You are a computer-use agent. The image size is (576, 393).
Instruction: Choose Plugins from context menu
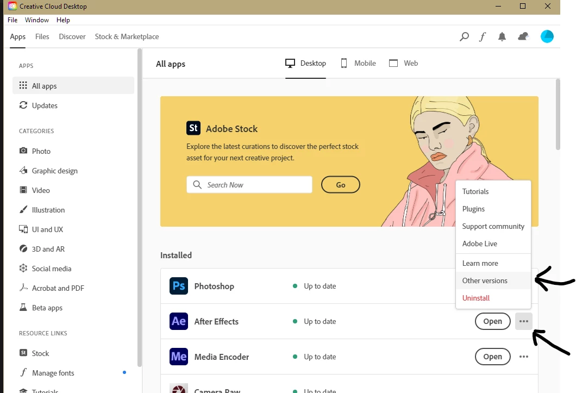(493, 209)
